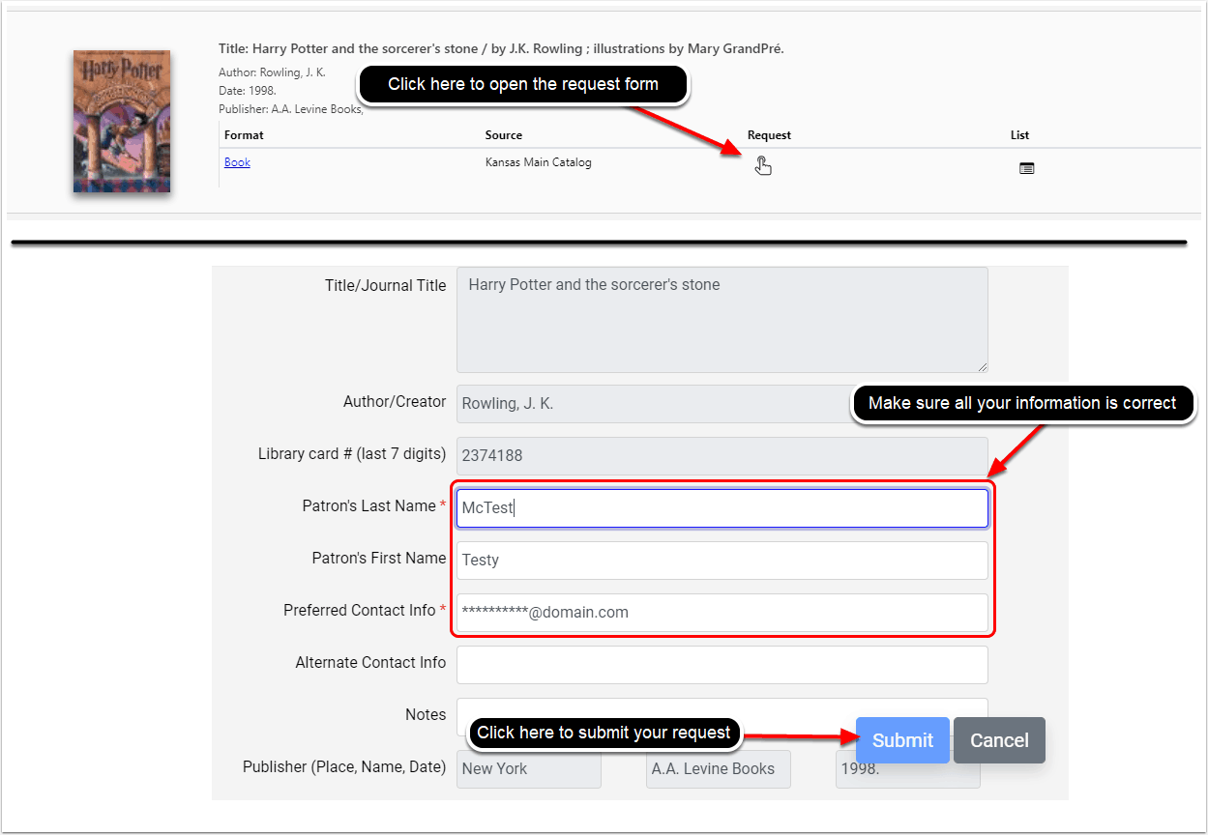The width and height of the screenshot is (1208, 835).
Task: Click the Patron's Last Name label
Action: click(374, 506)
